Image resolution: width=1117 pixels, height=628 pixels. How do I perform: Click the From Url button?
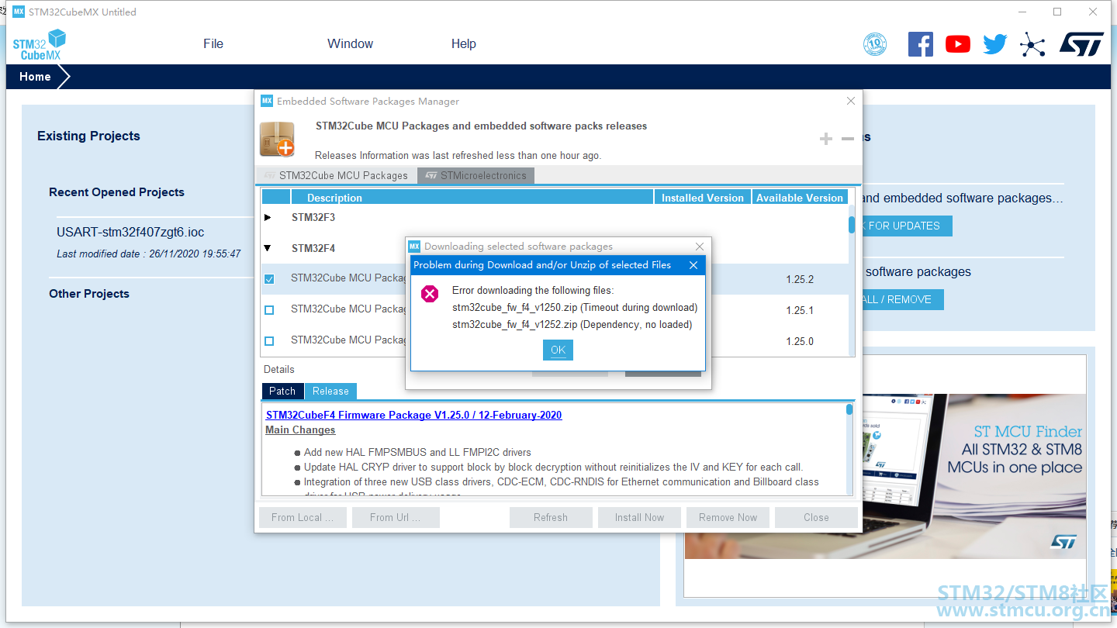point(396,517)
